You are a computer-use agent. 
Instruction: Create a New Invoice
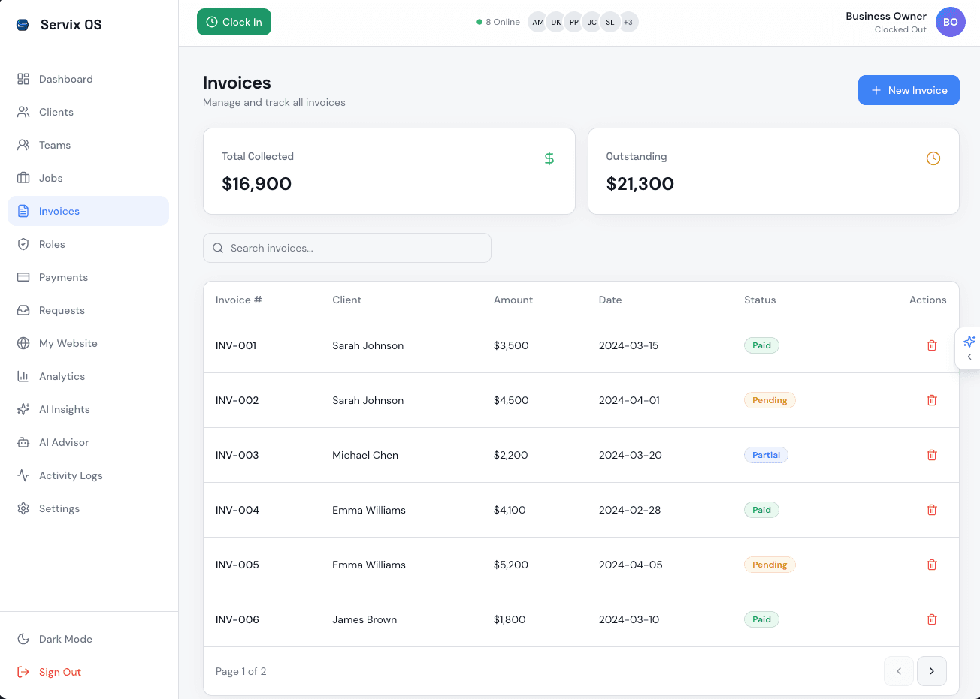click(x=909, y=90)
